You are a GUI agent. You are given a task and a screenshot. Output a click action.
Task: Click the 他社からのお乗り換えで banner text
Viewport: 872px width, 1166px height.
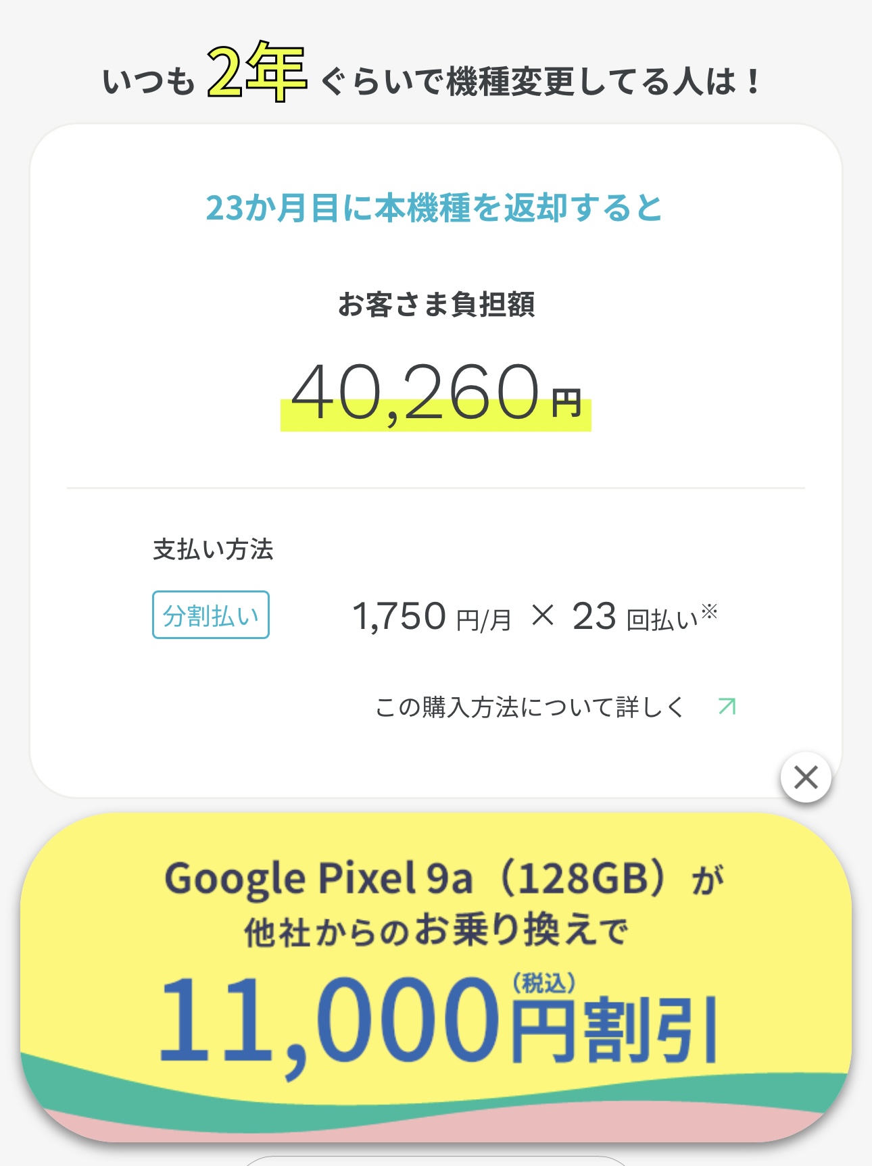[437, 932]
